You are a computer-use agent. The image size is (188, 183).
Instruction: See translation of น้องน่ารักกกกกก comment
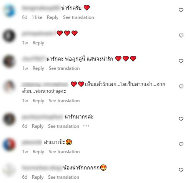coord(63,177)
